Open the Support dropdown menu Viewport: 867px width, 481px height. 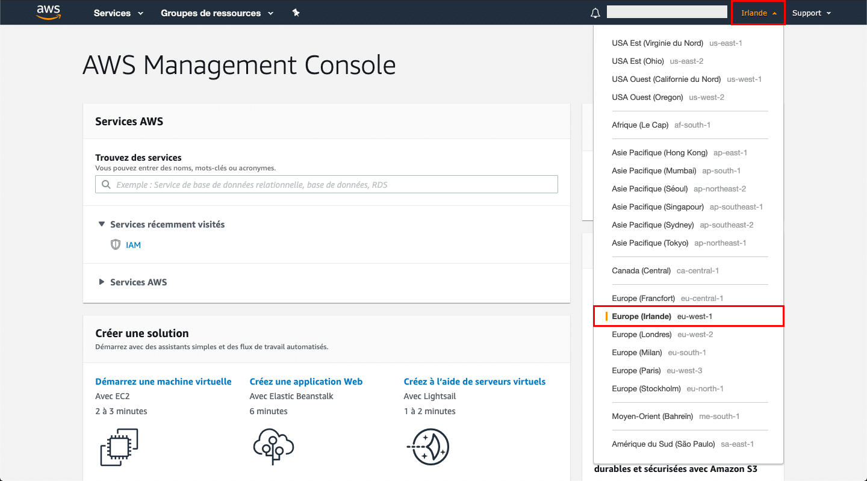click(812, 13)
